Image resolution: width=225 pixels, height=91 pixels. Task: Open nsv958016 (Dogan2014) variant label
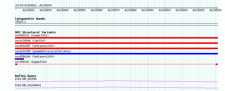(31, 62)
